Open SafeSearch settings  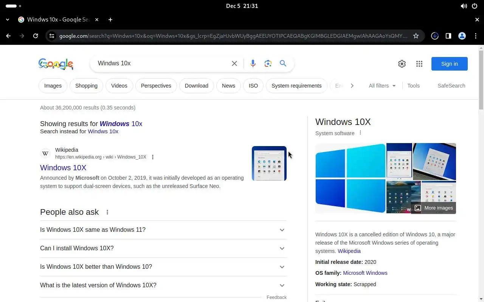[x=451, y=86]
